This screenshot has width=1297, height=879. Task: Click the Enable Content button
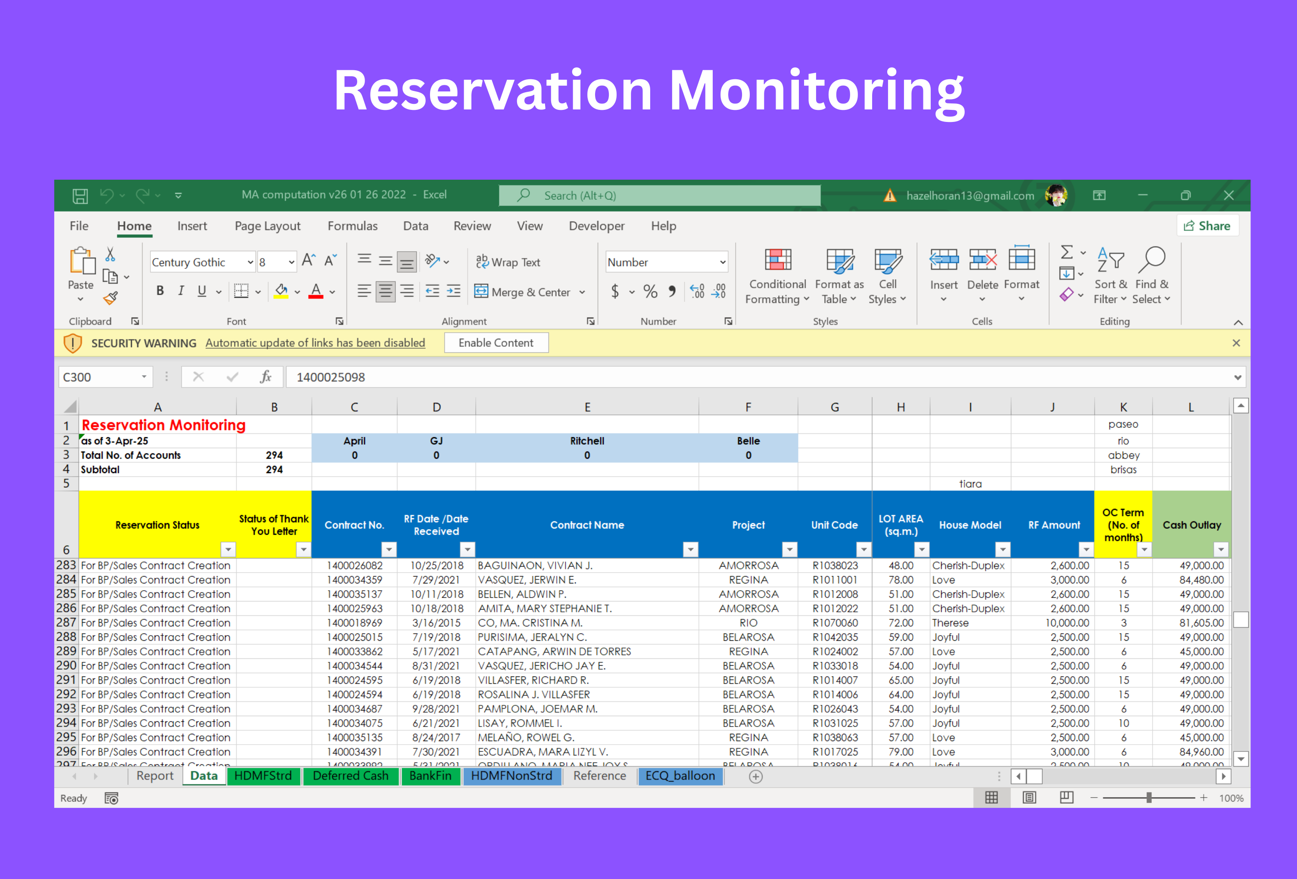496,343
